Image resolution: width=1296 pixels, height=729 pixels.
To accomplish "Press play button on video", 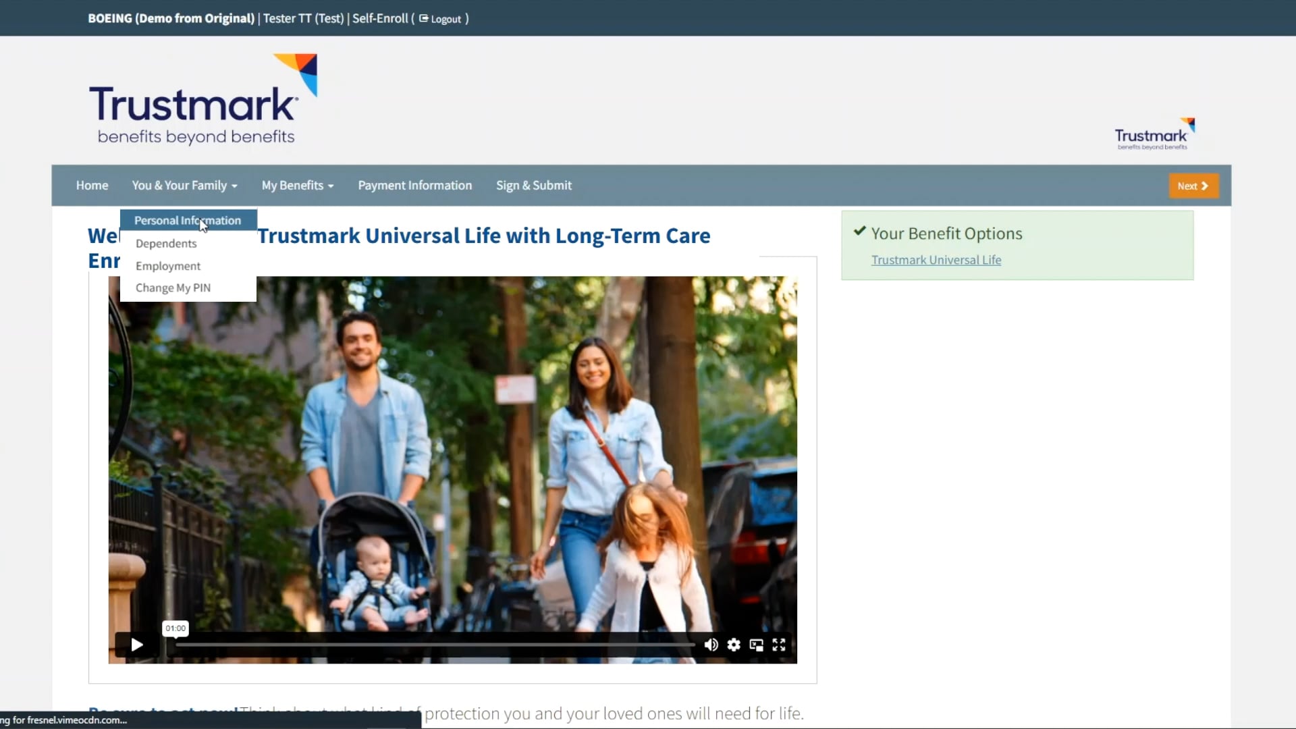I will [136, 645].
